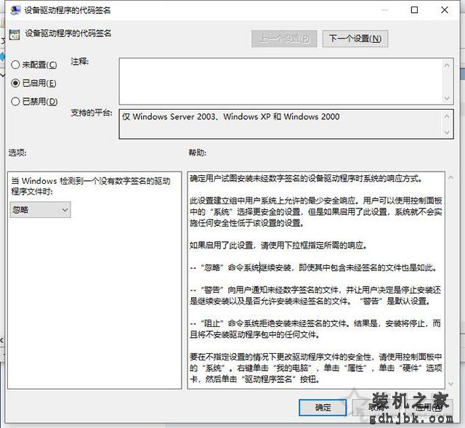Click up arrow in 支持的平台 box
This screenshot has width=465, height=428.
tap(447, 116)
